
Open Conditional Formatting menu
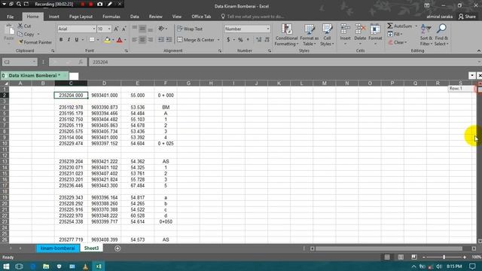point(286,35)
